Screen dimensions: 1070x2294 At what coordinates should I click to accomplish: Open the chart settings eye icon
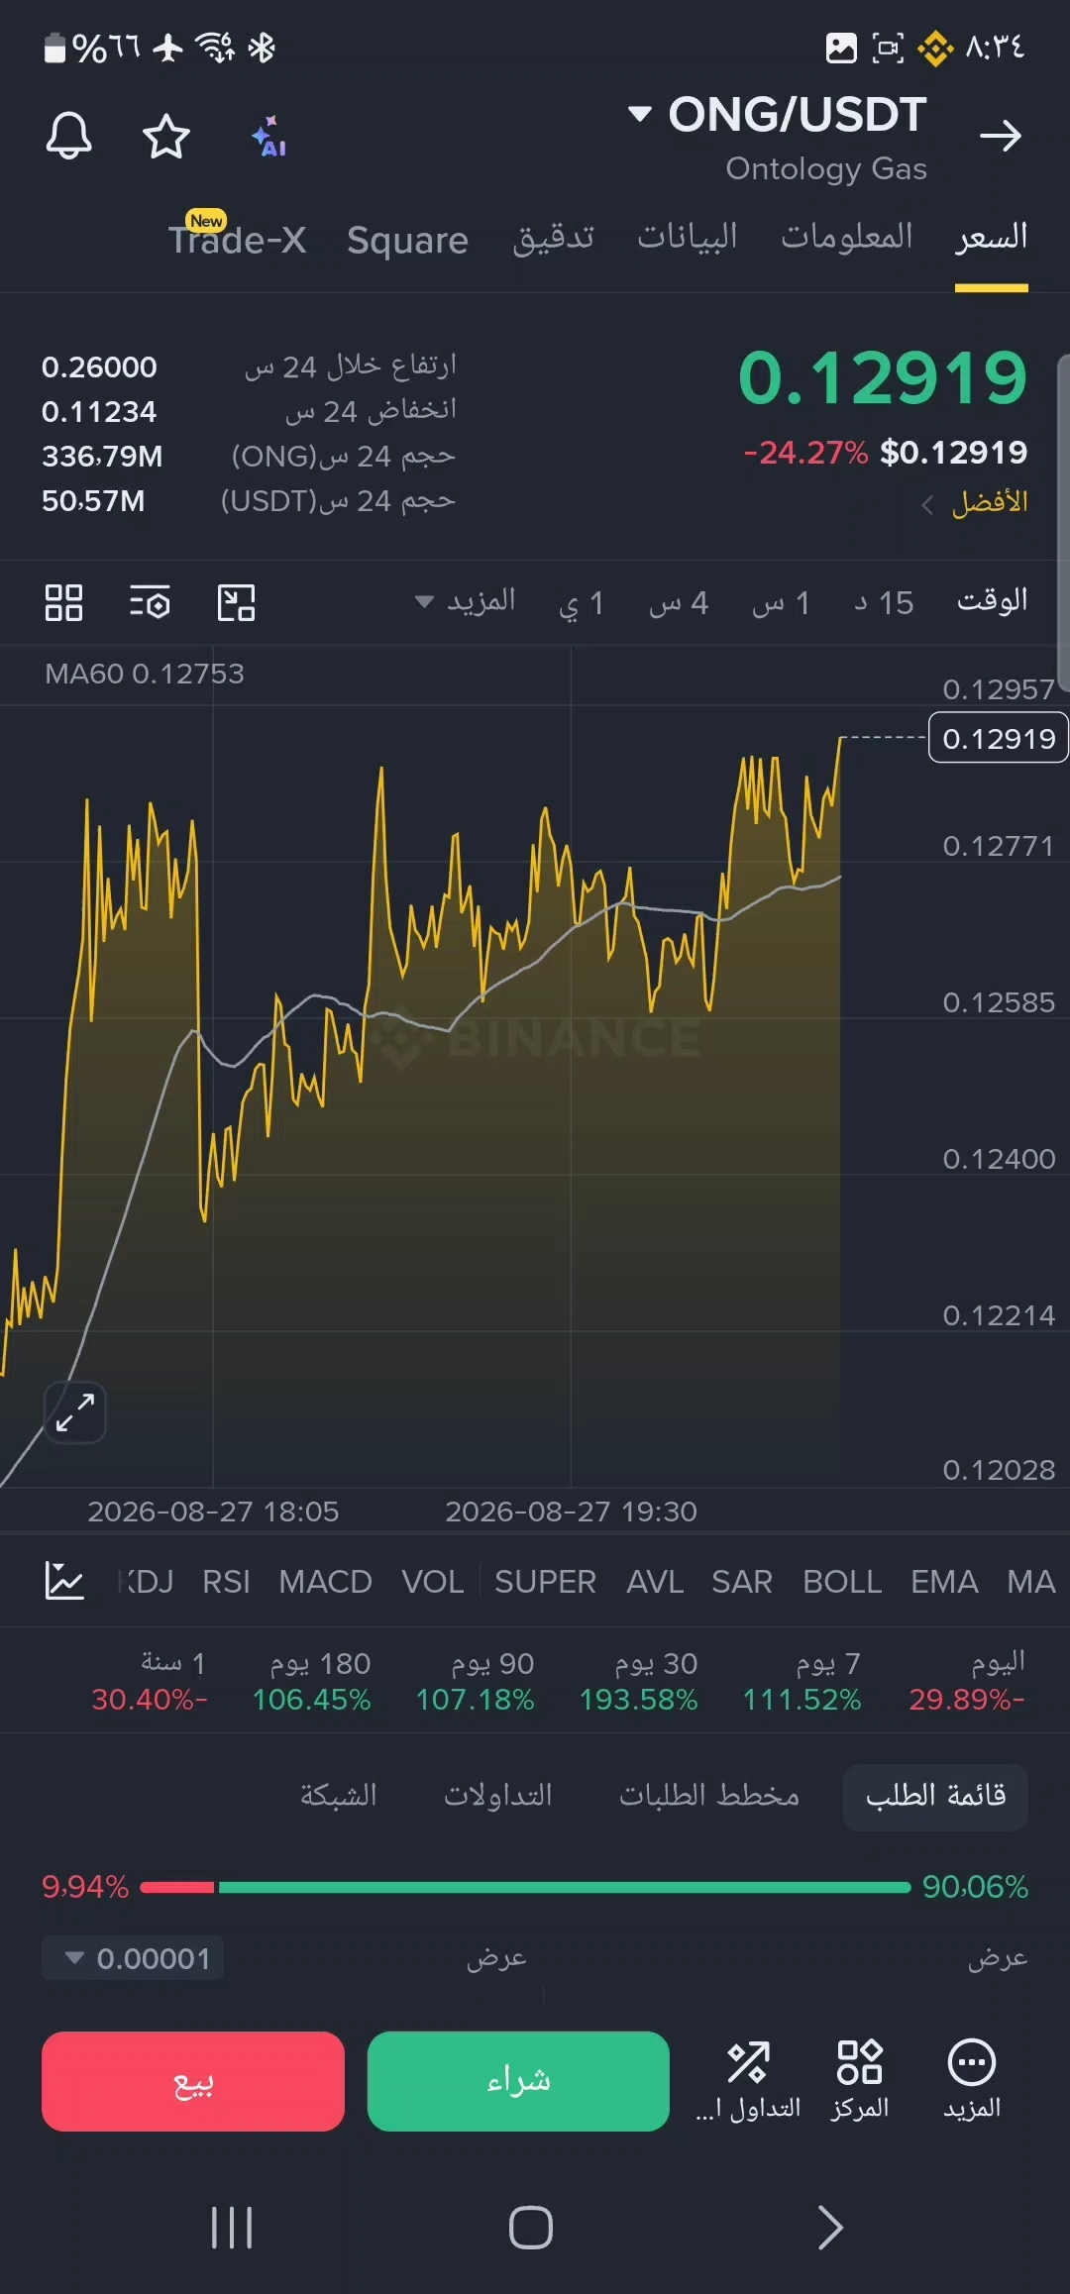coord(150,602)
